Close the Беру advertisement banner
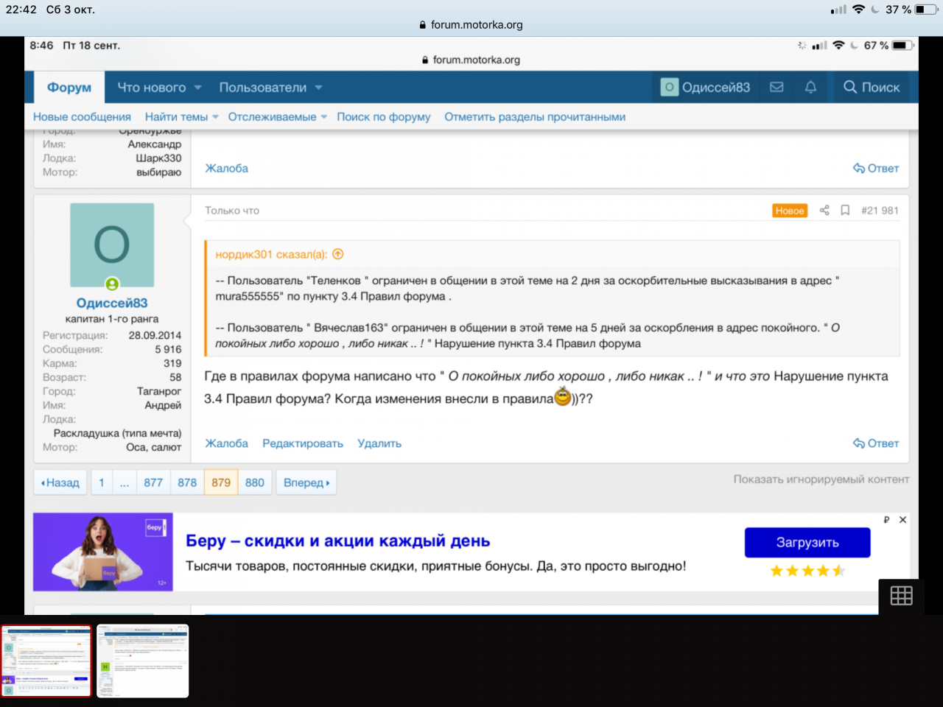This screenshot has height=707, width=943. pyautogui.click(x=902, y=520)
